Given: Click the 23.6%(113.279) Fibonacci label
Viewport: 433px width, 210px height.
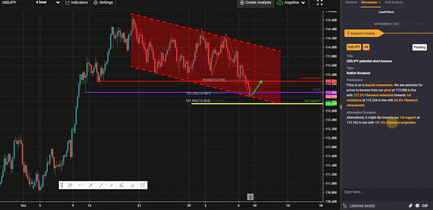Looking at the screenshot, I should pos(214,80).
